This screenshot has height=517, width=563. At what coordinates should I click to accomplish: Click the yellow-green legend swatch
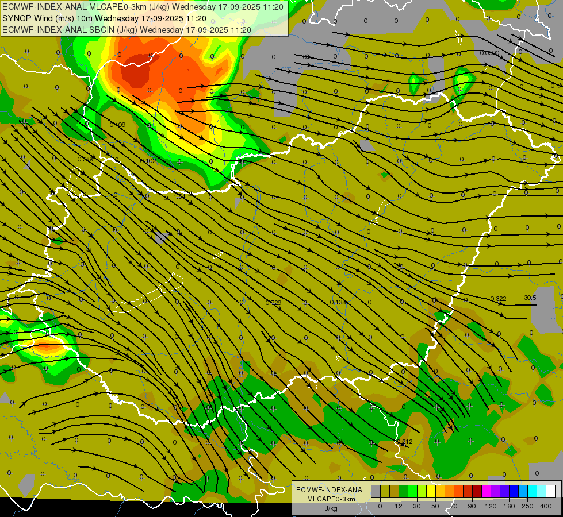coord(422,491)
